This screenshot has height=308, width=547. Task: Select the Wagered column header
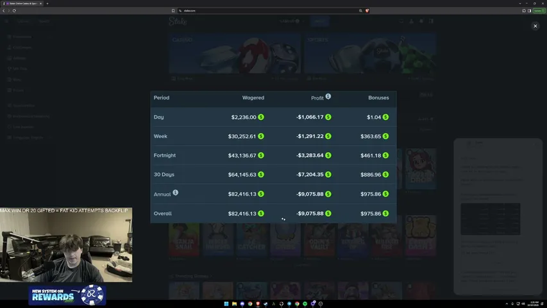(x=253, y=98)
